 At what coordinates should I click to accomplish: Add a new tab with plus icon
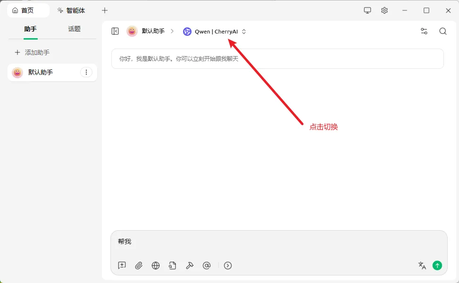pyautogui.click(x=105, y=10)
